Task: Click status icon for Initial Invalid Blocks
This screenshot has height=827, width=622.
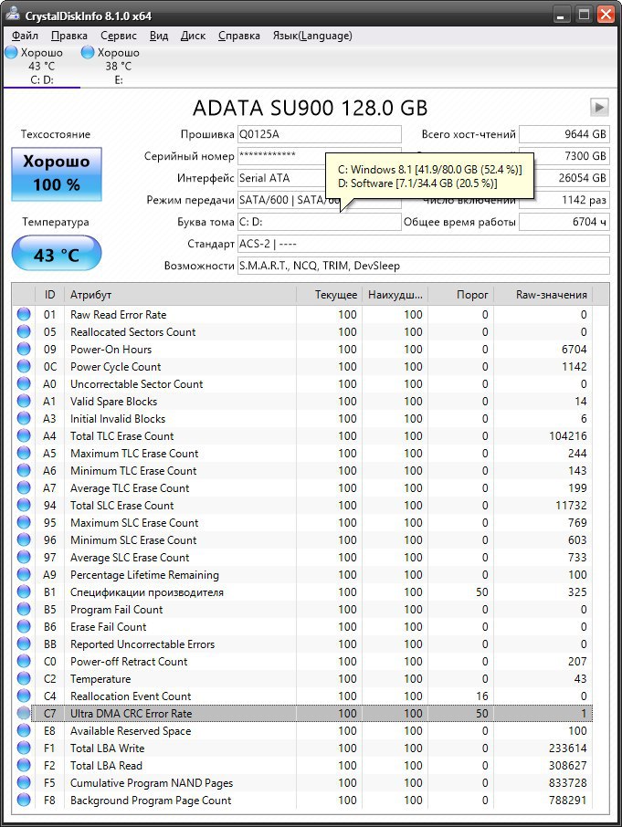Action: [x=24, y=419]
